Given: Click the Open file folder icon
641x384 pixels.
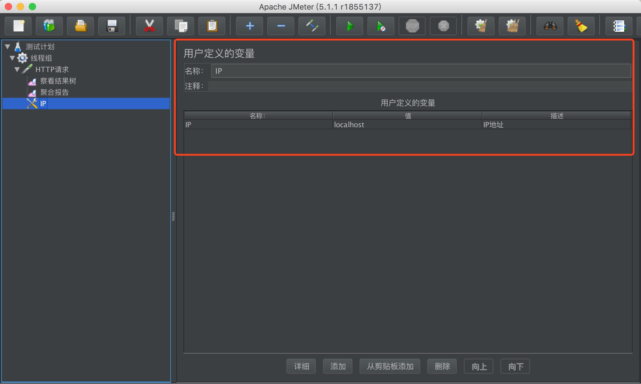Looking at the screenshot, I should pos(81,26).
